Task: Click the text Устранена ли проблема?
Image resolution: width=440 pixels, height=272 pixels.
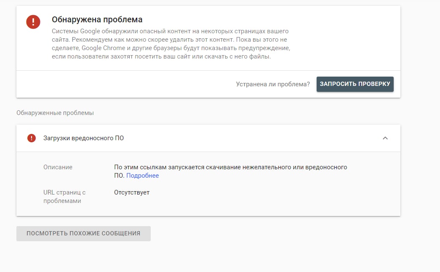Action: (x=273, y=84)
